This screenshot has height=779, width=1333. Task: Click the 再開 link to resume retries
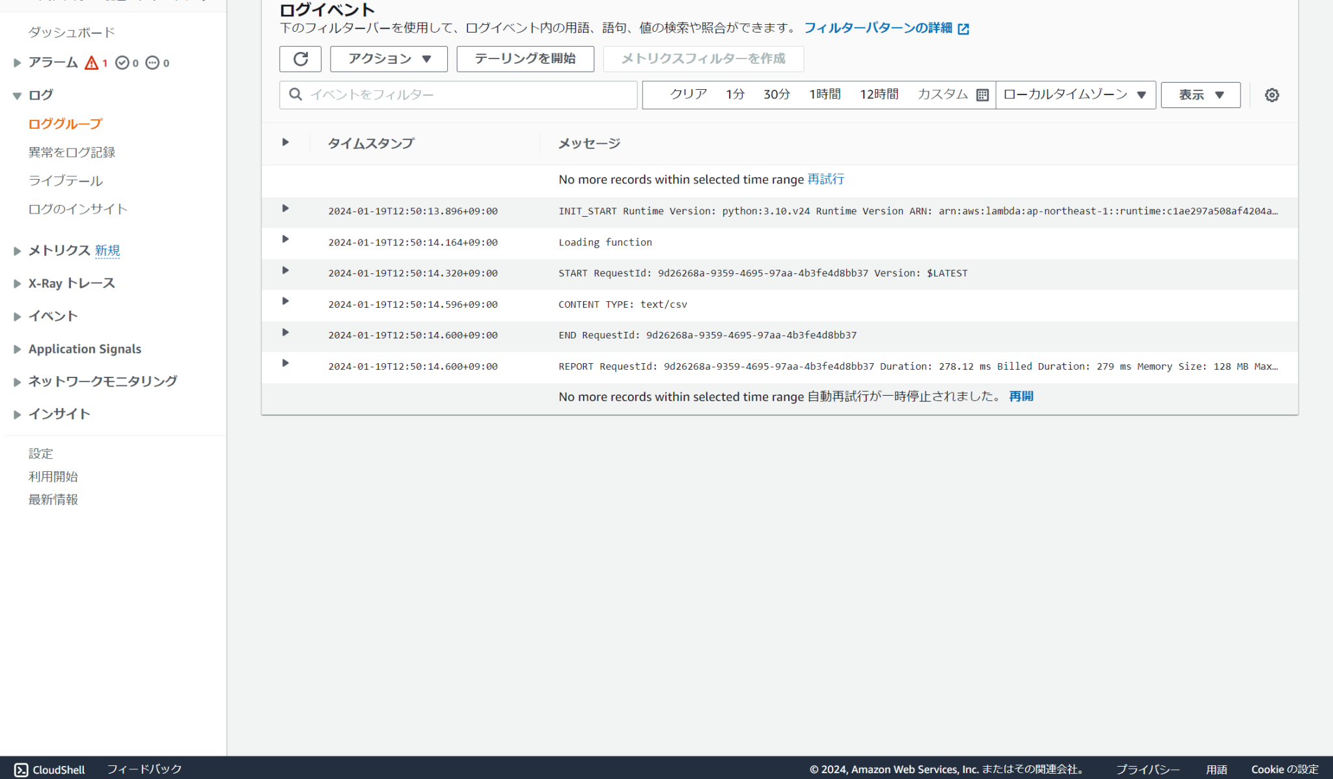(1021, 396)
